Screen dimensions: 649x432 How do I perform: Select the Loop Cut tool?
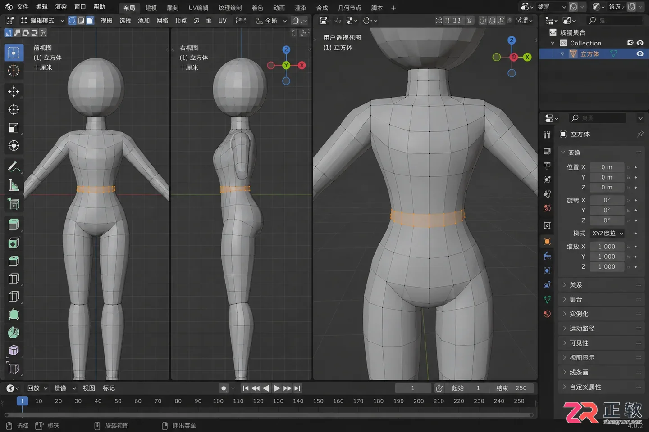(x=14, y=279)
